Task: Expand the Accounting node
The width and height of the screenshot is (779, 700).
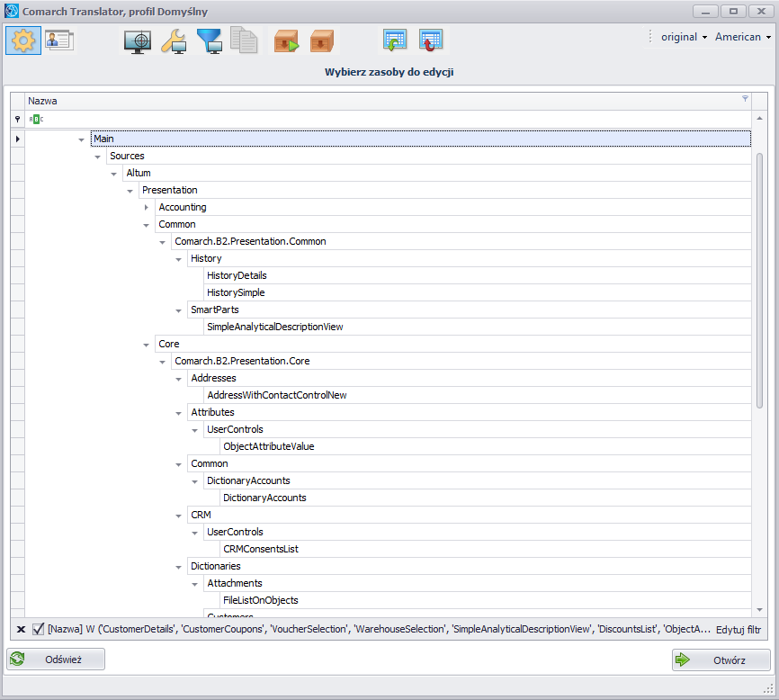Action: pyautogui.click(x=146, y=207)
